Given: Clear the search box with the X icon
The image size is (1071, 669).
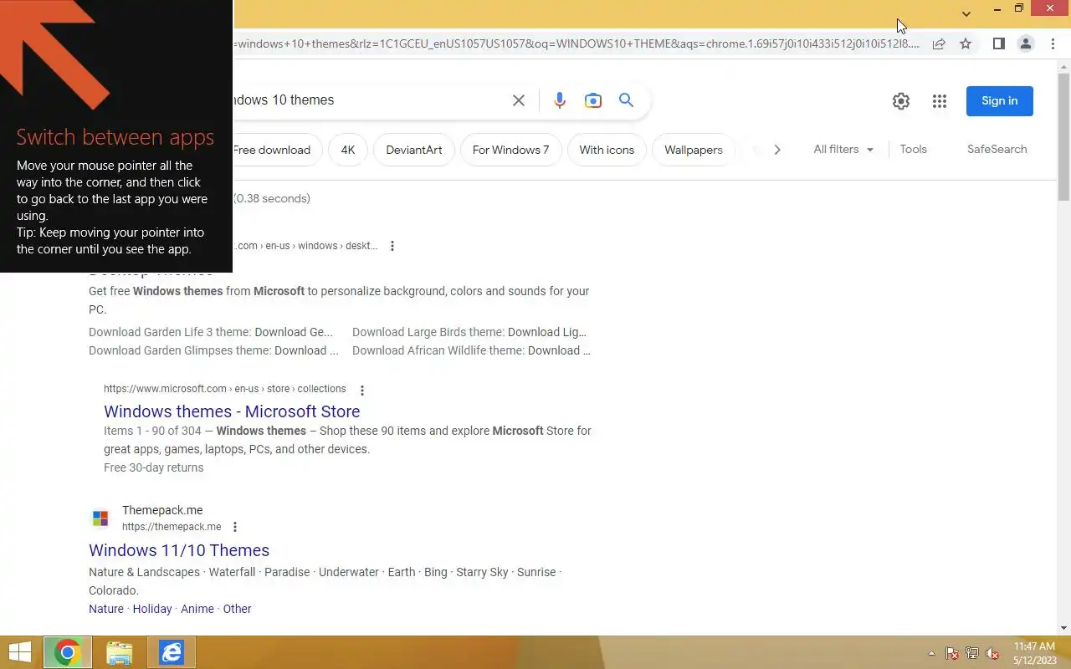Looking at the screenshot, I should [519, 100].
